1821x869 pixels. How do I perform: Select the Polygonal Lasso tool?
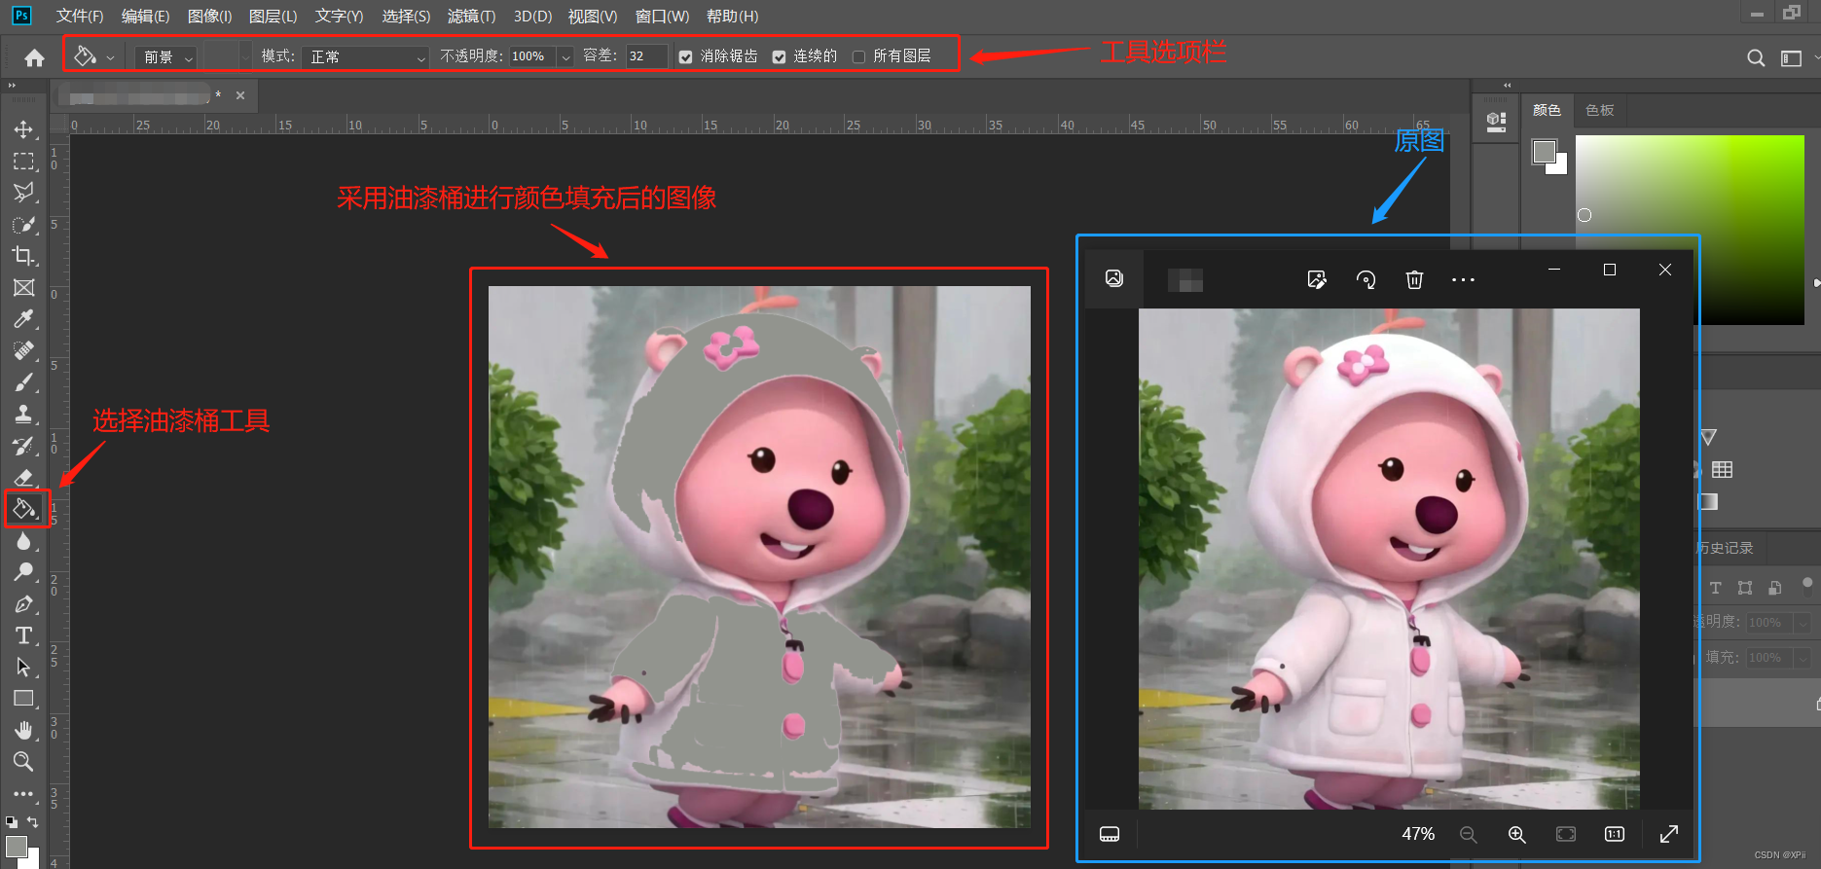(x=23, y=192)
